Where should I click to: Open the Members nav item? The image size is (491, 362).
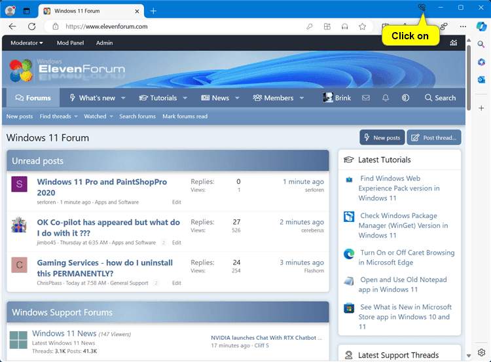tap(273, 98)
